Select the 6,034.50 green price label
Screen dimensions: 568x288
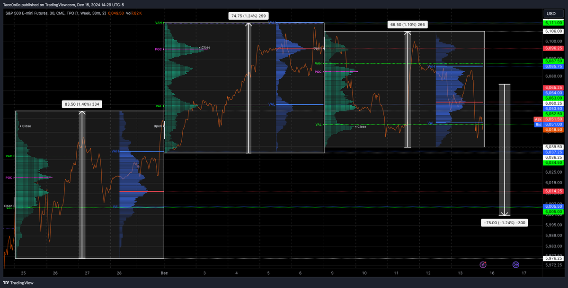[553, 162]
